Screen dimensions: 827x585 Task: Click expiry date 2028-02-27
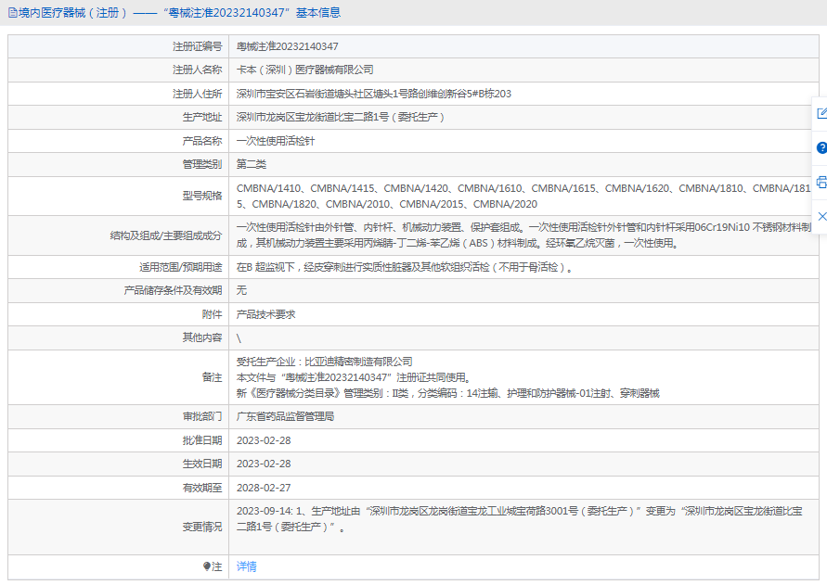(x=264, y=488)
